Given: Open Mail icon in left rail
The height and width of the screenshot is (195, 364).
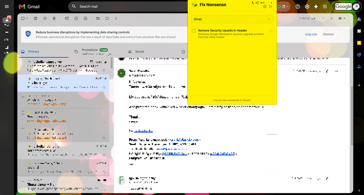Looking at the screenshot, I should (7, 20).
